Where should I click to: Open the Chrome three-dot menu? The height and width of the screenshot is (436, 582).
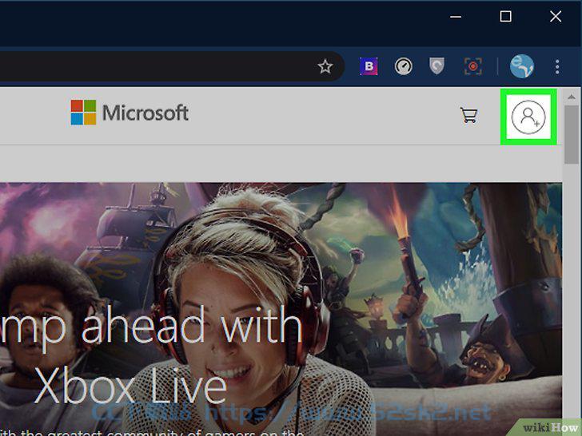pos(557,67)
